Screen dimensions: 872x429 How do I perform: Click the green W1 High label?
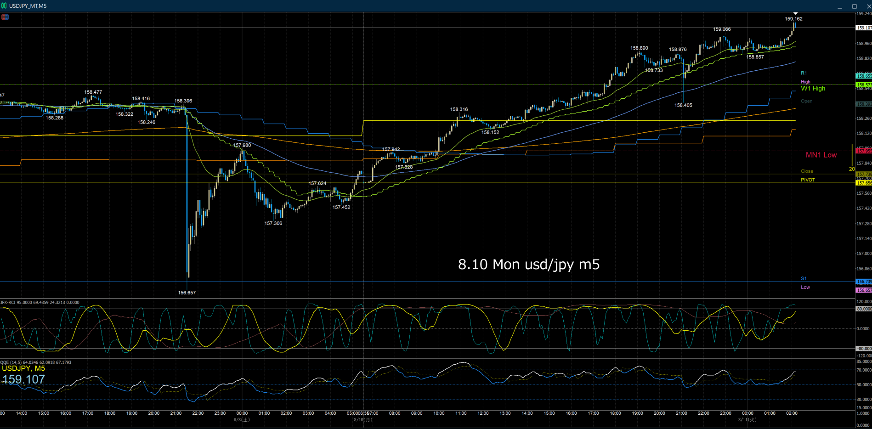click(x=813, y=88)
